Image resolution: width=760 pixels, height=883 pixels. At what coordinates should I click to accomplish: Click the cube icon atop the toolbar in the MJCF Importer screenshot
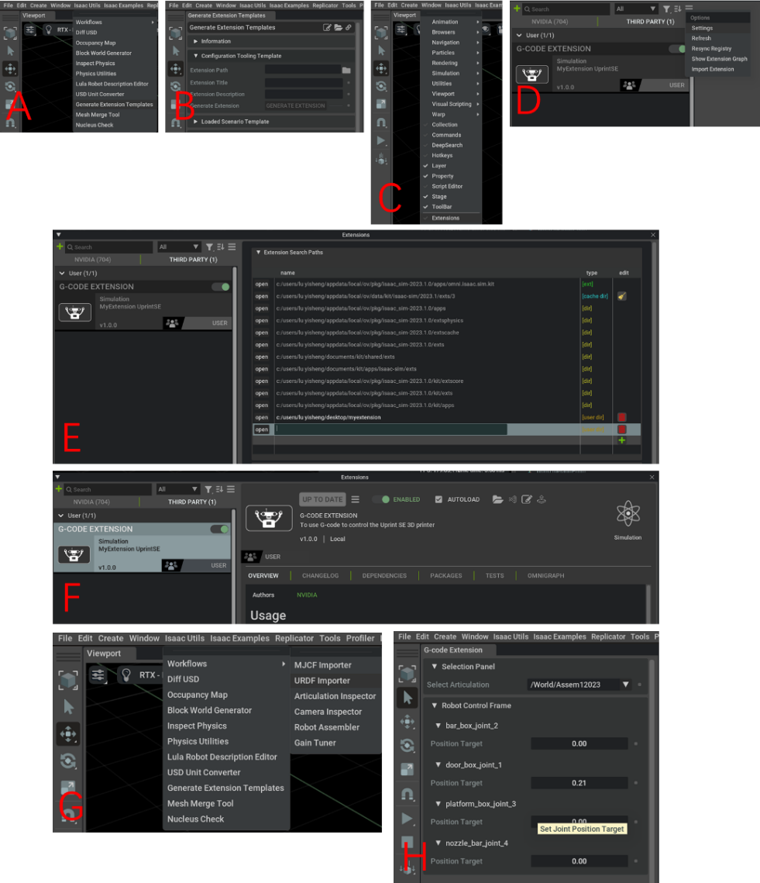pos(68,681)
